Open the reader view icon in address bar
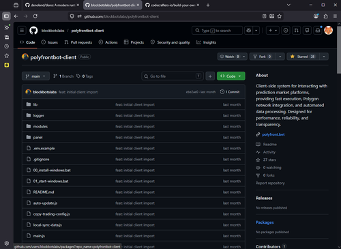The width and height of the screenshot is (341, 249). [265, 16]
